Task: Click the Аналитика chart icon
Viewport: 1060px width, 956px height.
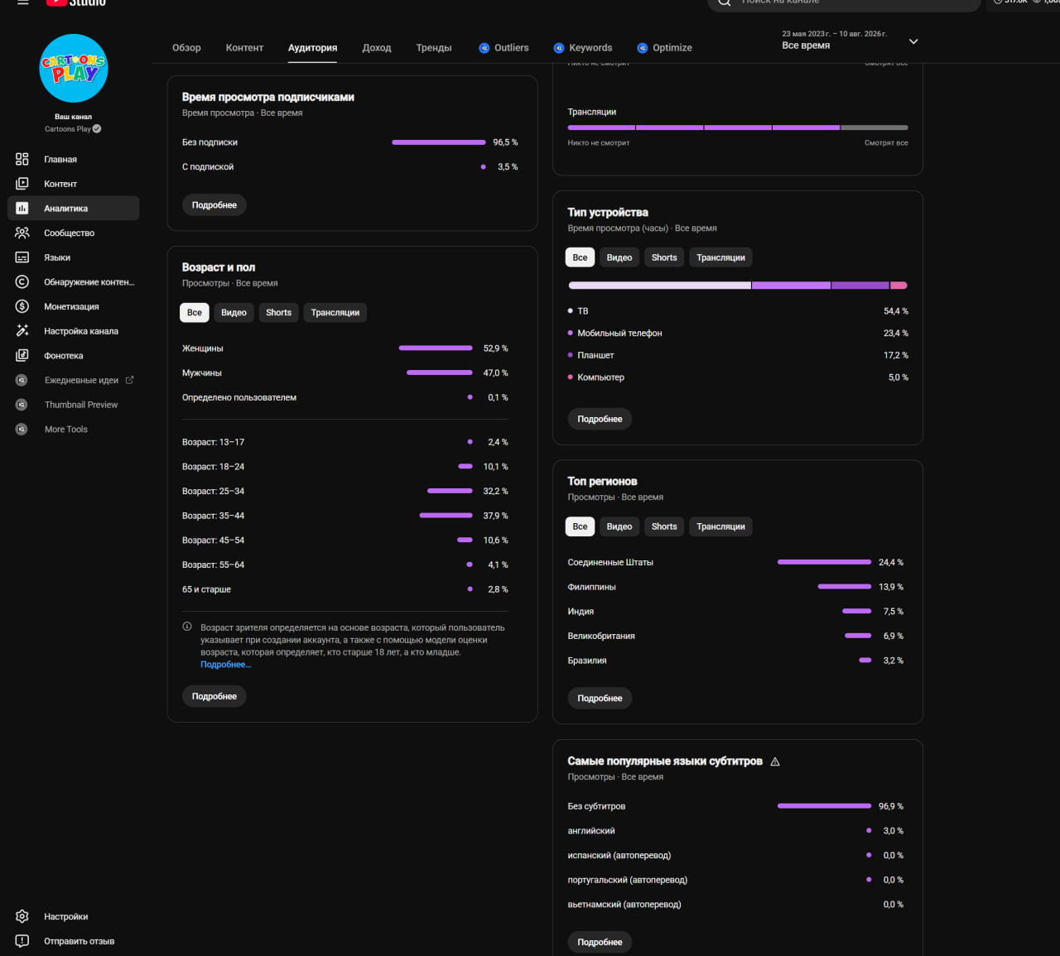Action: [x=22, y=208]
